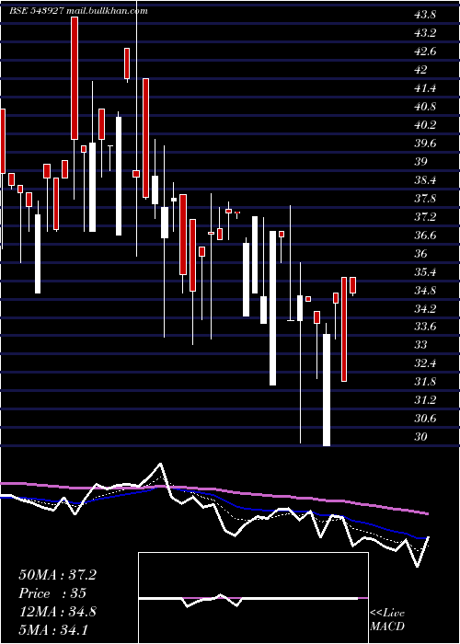Image resolution: width=460 pixels, height=644 pixels.
Task: Click the 31.8 price axis label
Action: (425, 381)
